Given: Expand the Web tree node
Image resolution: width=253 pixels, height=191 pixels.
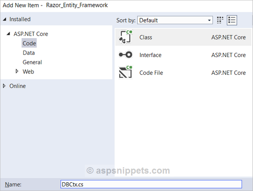Looking at the screenshot, I should point(17,71).
